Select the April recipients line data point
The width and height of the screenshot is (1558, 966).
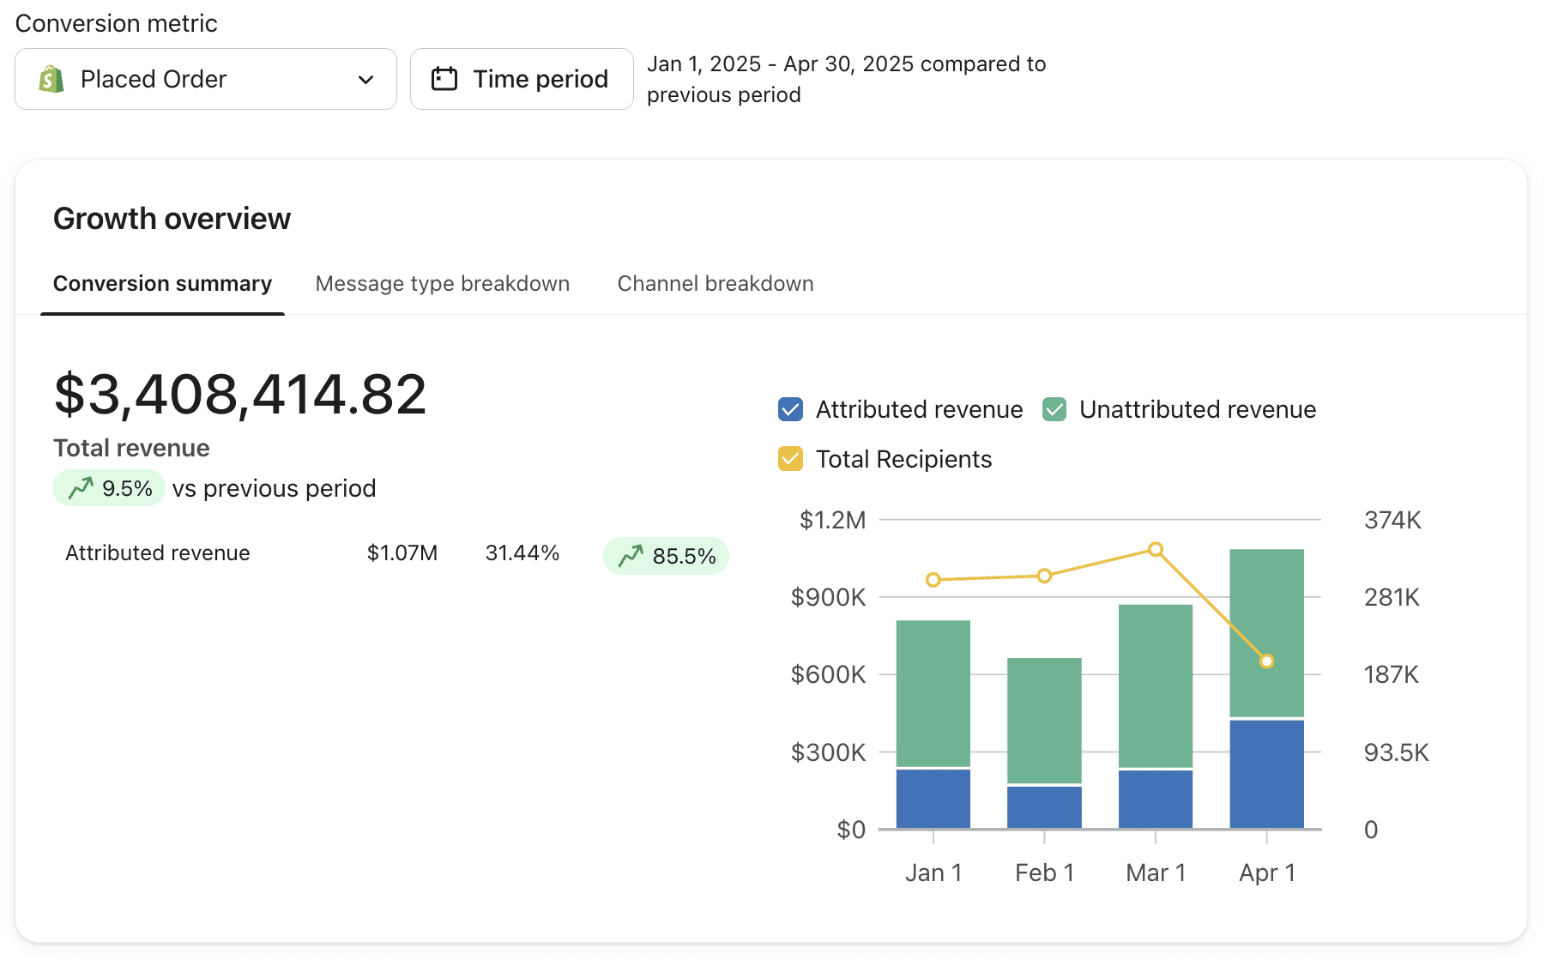[x=1267, y=661]
